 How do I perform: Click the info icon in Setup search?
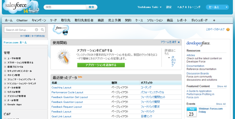pyautogui.click(x=36, y=30)
